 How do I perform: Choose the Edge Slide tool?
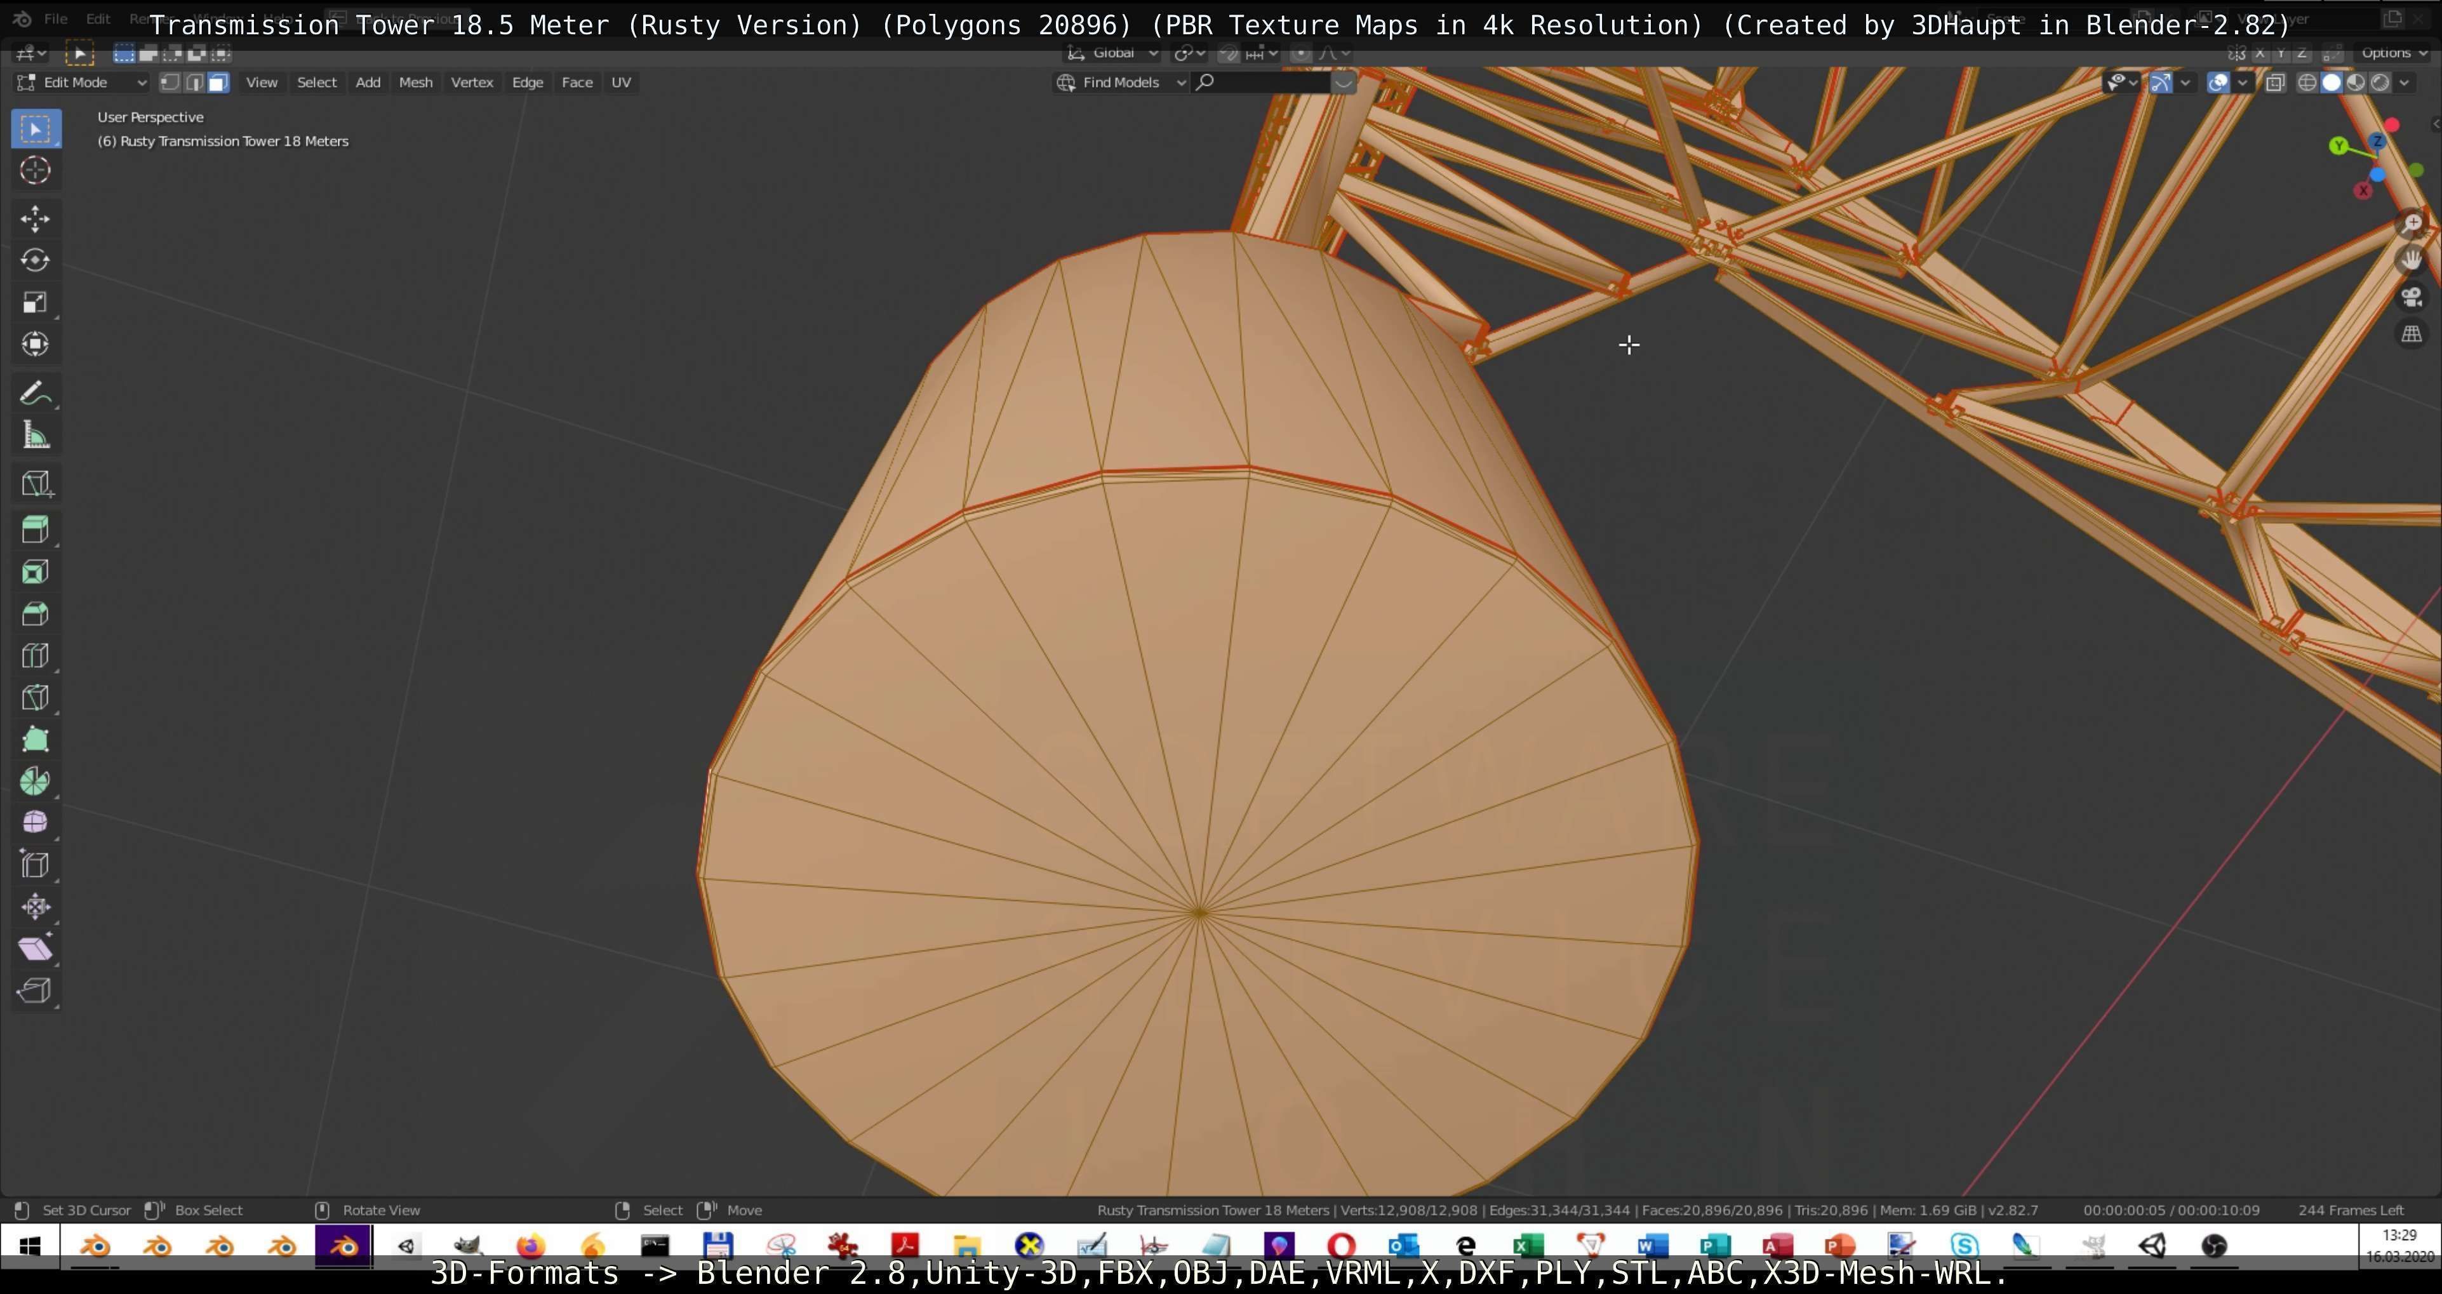[36, 865]
